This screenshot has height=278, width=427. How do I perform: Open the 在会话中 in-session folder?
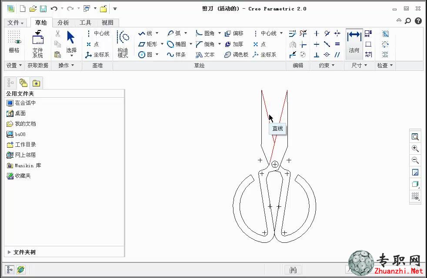point(21,103)
